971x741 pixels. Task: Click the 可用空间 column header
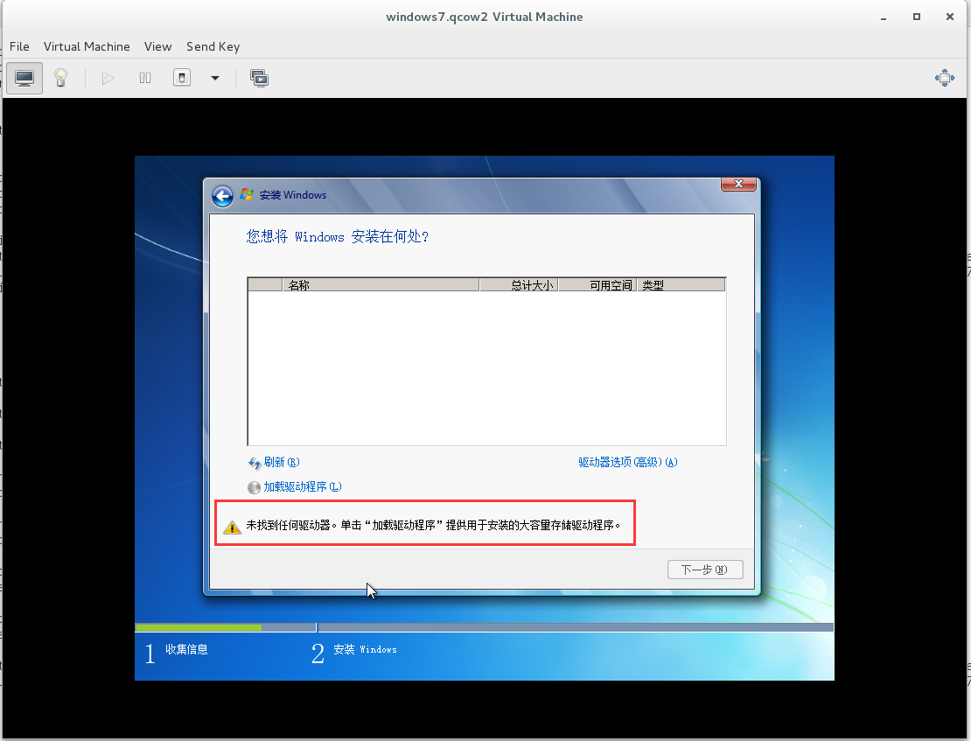point(597,285)
